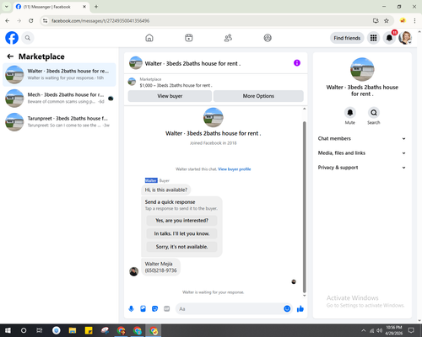Open the account profile picture menu

405,38
